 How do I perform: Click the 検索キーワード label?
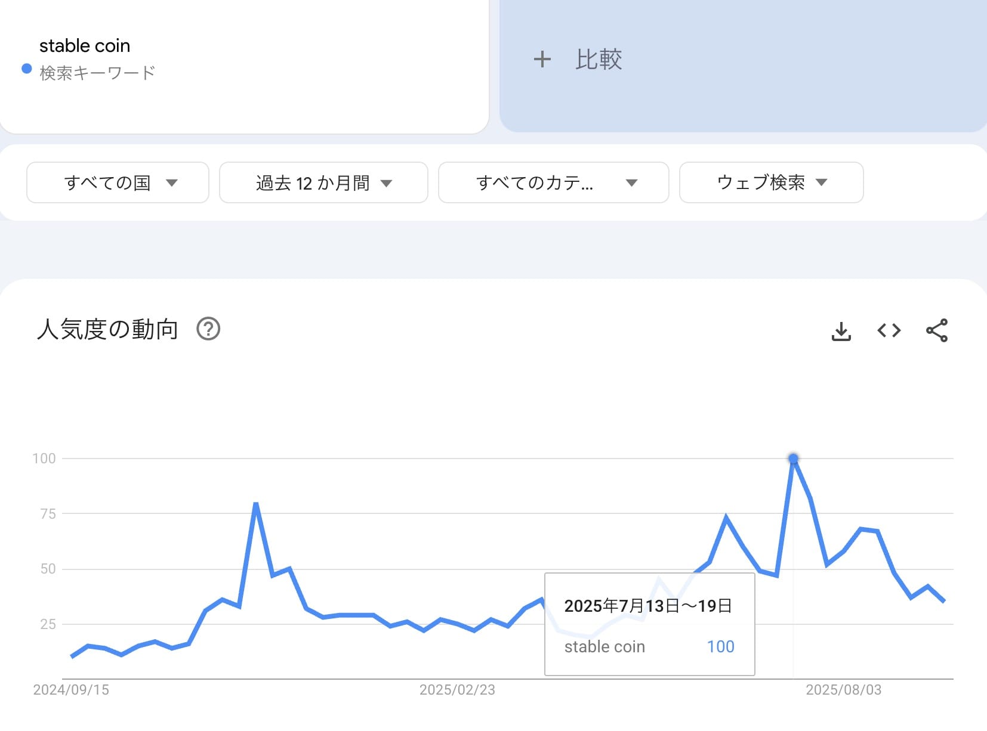click(x=97, y=73)
